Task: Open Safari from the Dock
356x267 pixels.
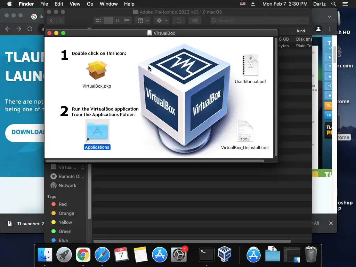Action: click(x=102, y=254)
